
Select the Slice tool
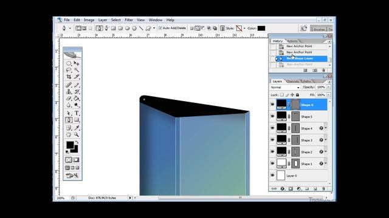click(x=77, y=77)
